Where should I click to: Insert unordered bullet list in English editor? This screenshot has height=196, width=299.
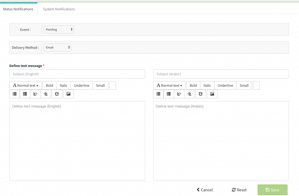pos(15,94)
